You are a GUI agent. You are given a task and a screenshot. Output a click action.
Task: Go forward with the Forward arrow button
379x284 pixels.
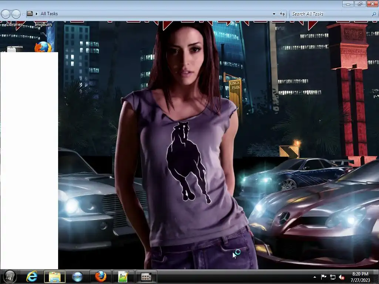[x=16, y=14]
